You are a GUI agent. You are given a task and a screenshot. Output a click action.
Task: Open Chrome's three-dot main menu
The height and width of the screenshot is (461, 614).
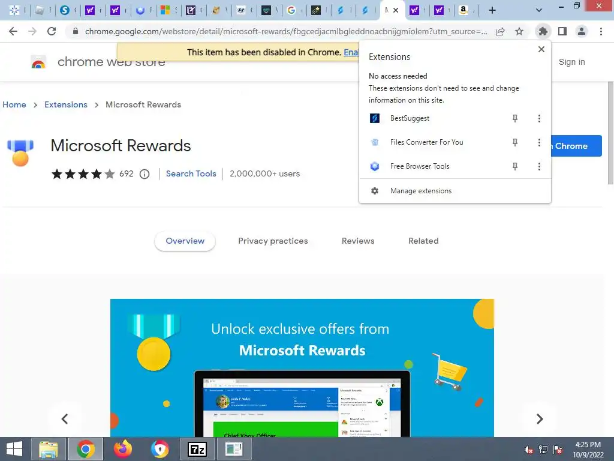pyautogui.click(x=601, y=31)
